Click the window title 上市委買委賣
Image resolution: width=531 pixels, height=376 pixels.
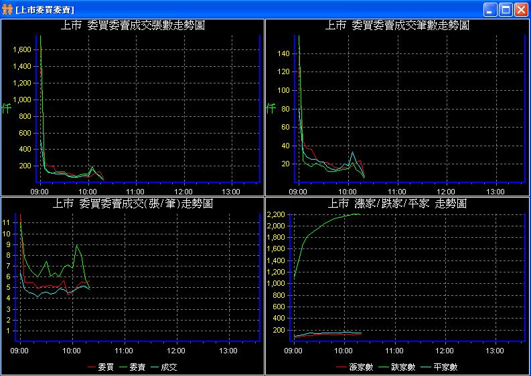click(45, 10)
